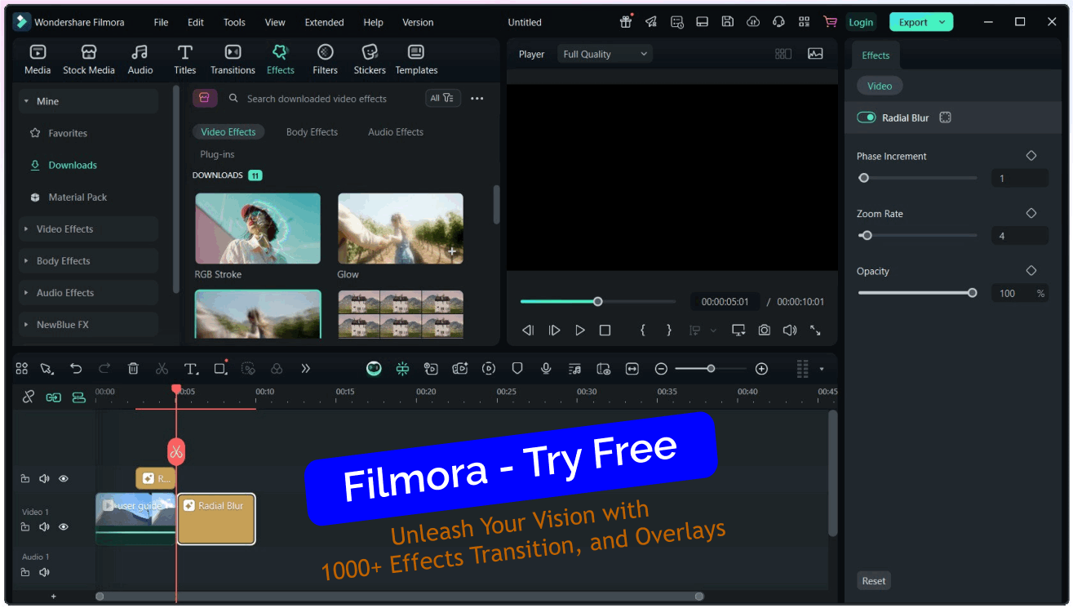This screenshot has height=608, width=1073.
Task: Adjust the Opacity slider
Action: tap(917, 293)
